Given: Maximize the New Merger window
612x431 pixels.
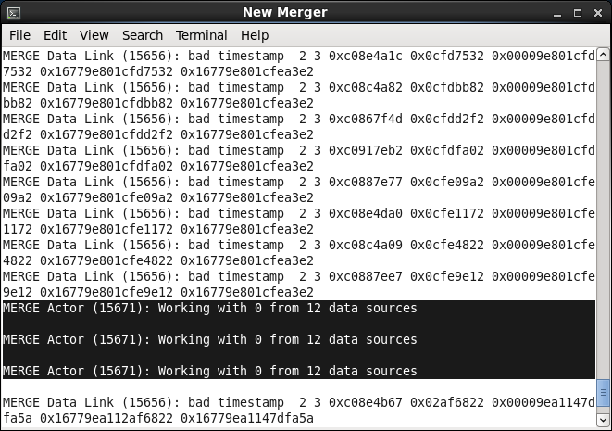Looking at the screenshot, I should coord(578,12).
